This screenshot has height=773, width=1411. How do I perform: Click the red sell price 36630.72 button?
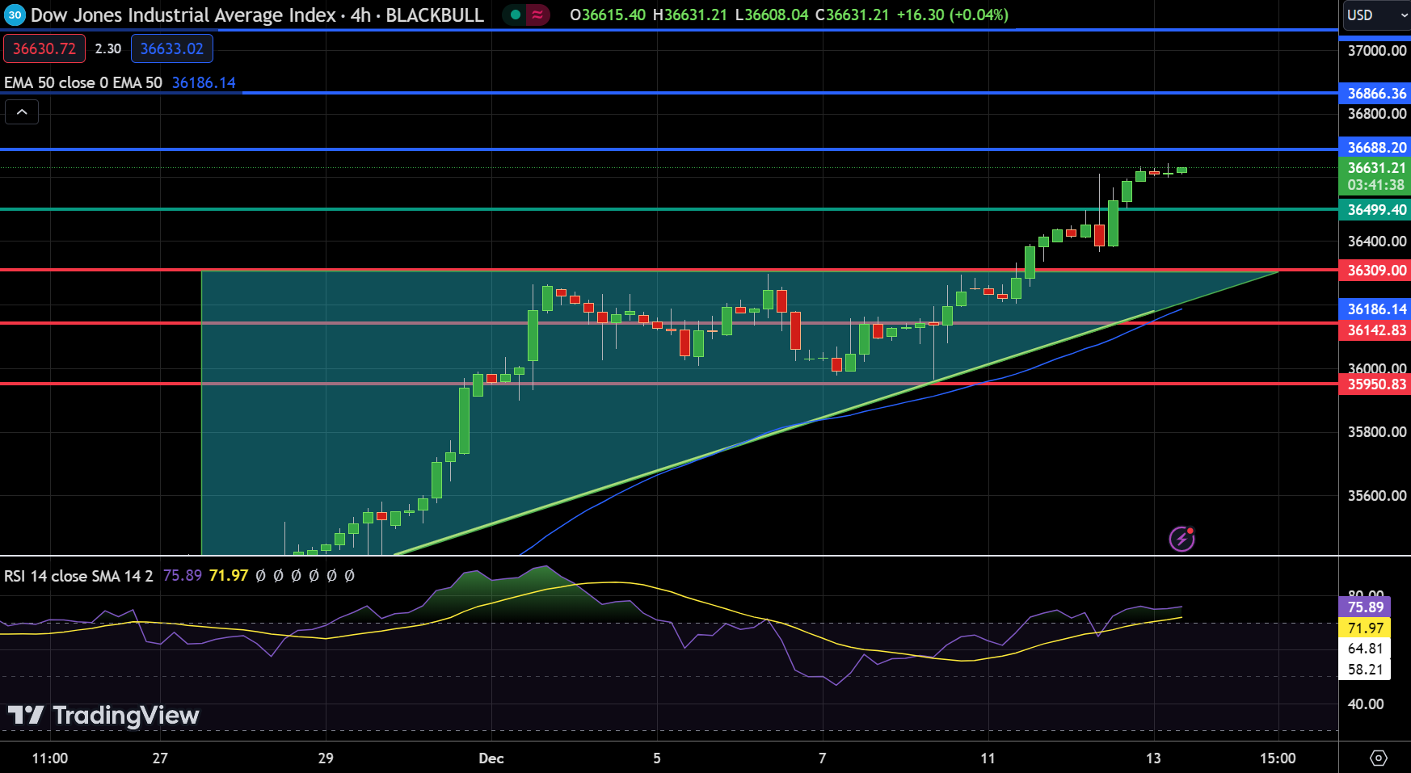44,48
